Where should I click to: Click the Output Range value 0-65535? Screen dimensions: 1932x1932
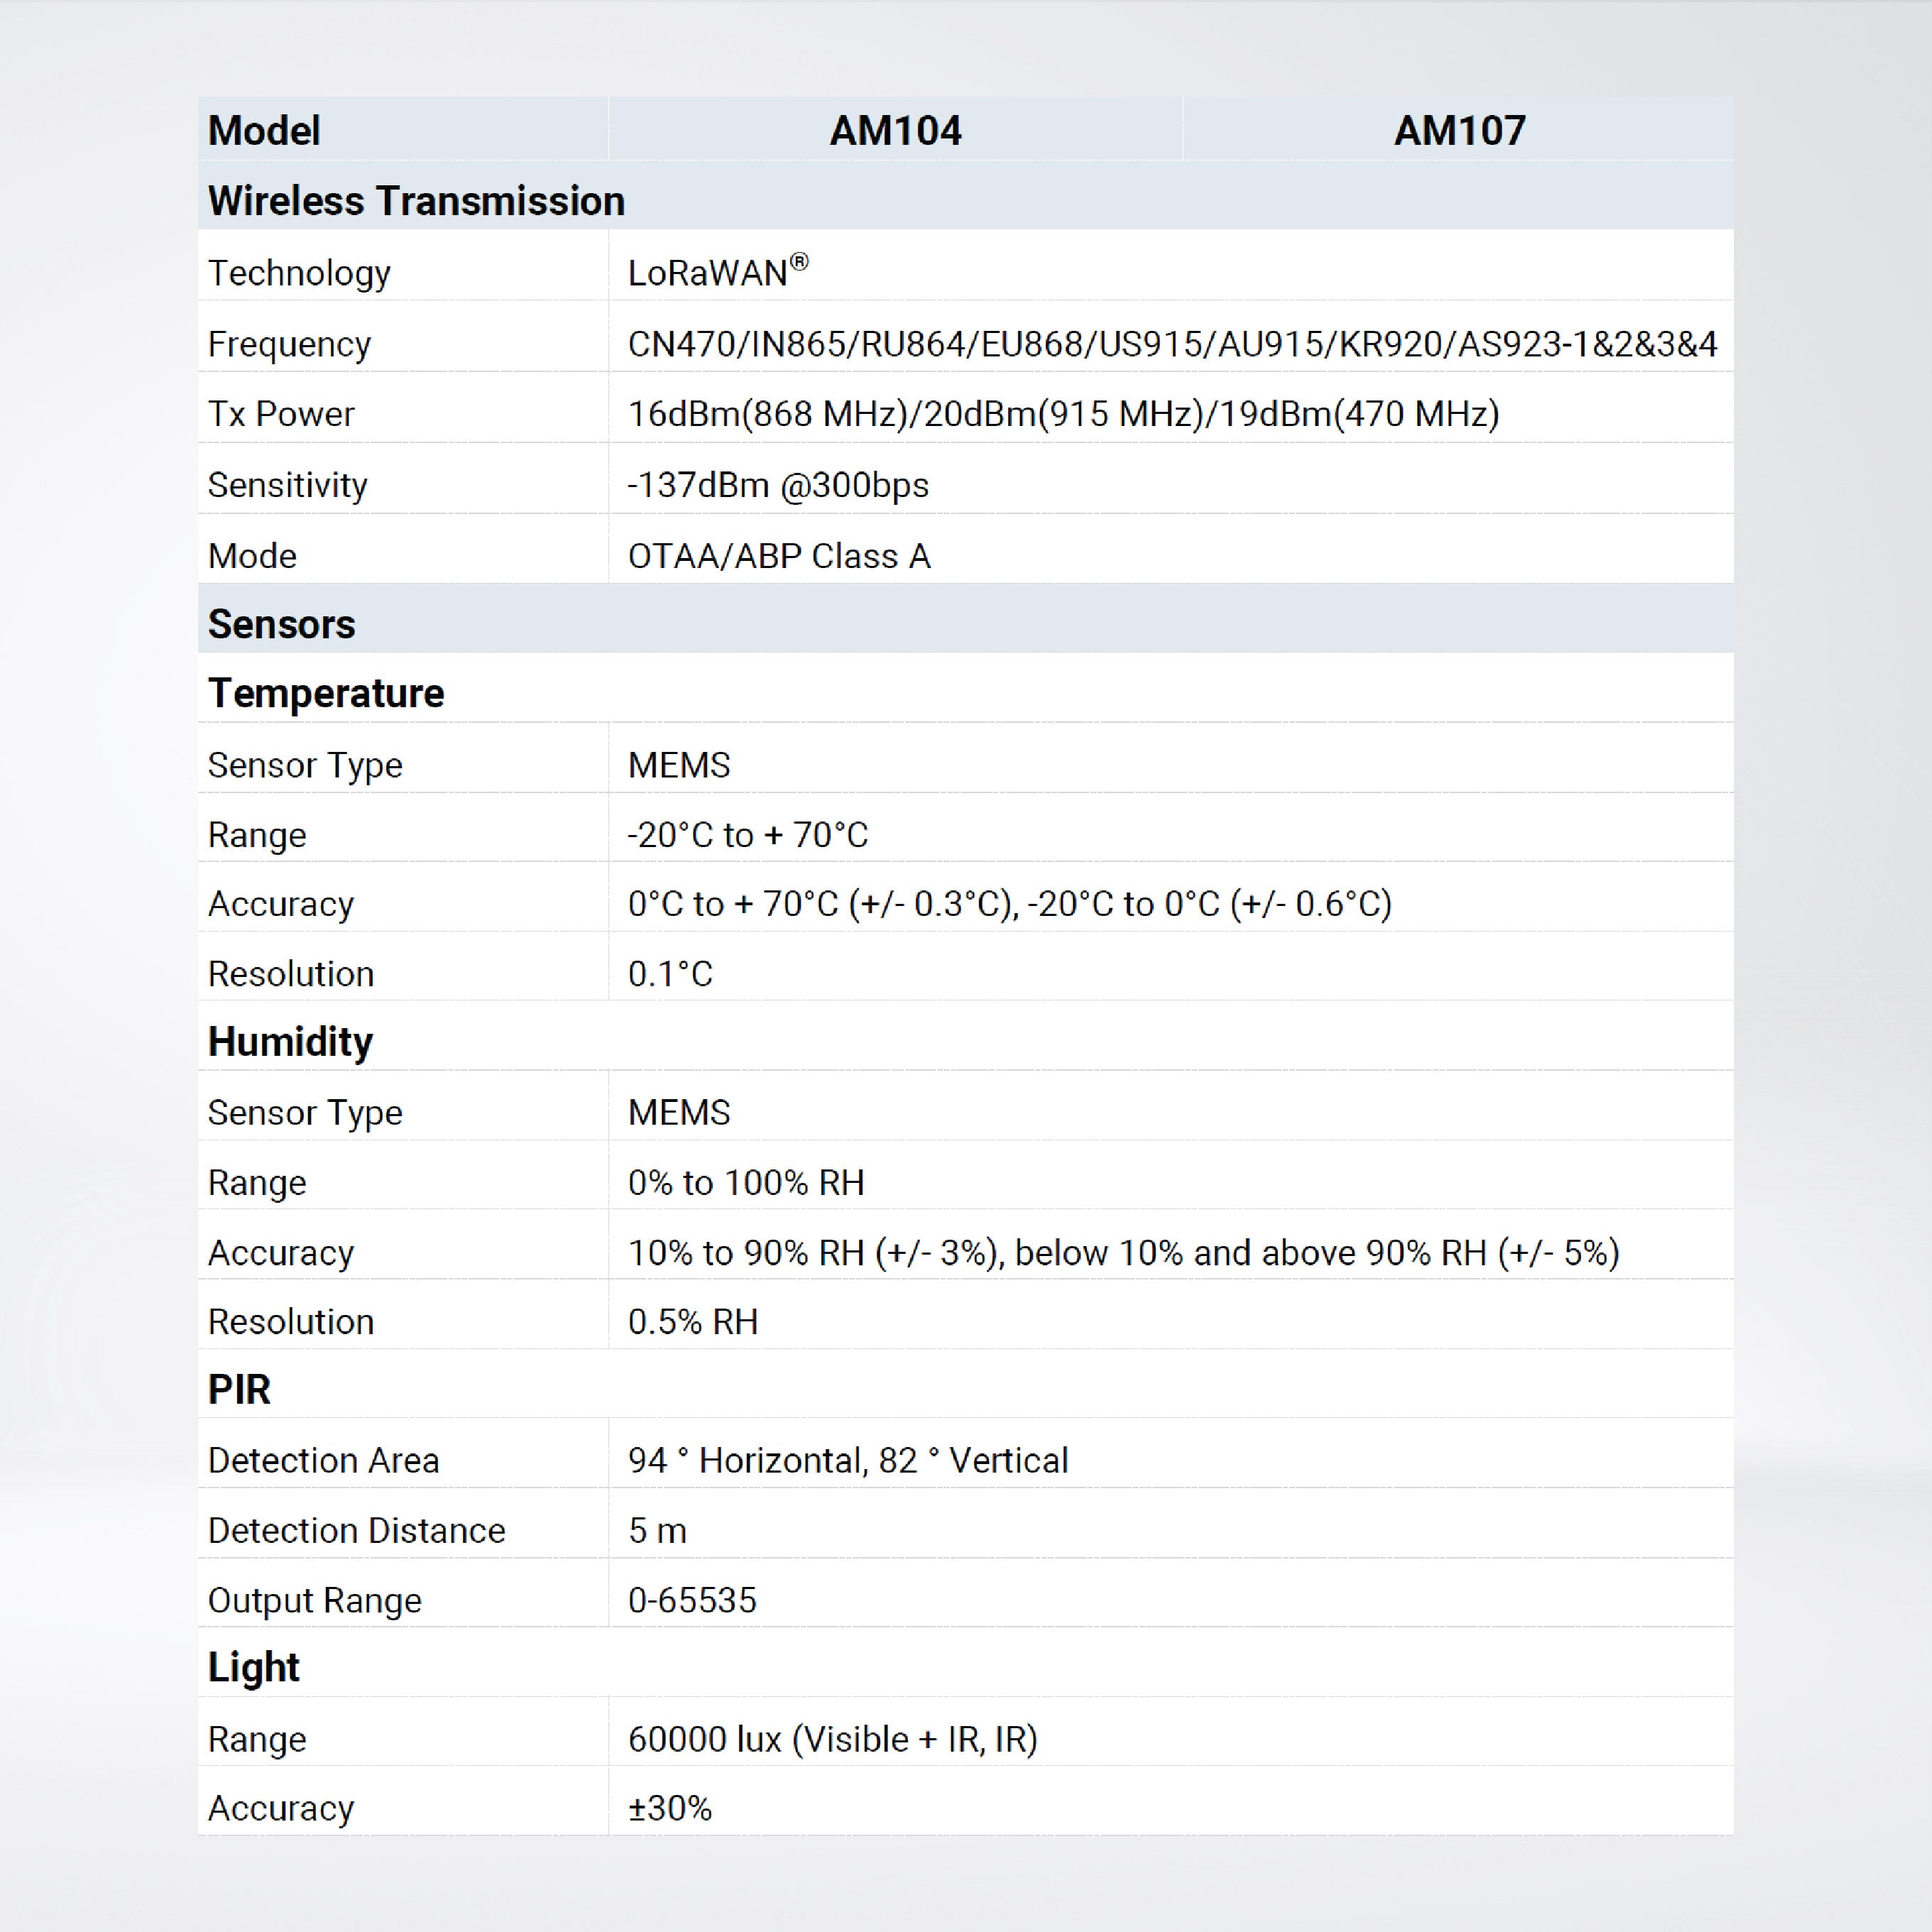coord(692,1599)
